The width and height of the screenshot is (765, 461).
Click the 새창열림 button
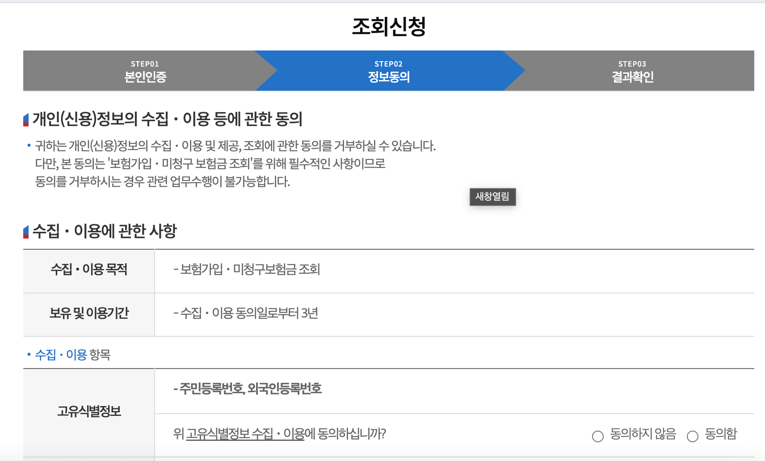point(492,197)
